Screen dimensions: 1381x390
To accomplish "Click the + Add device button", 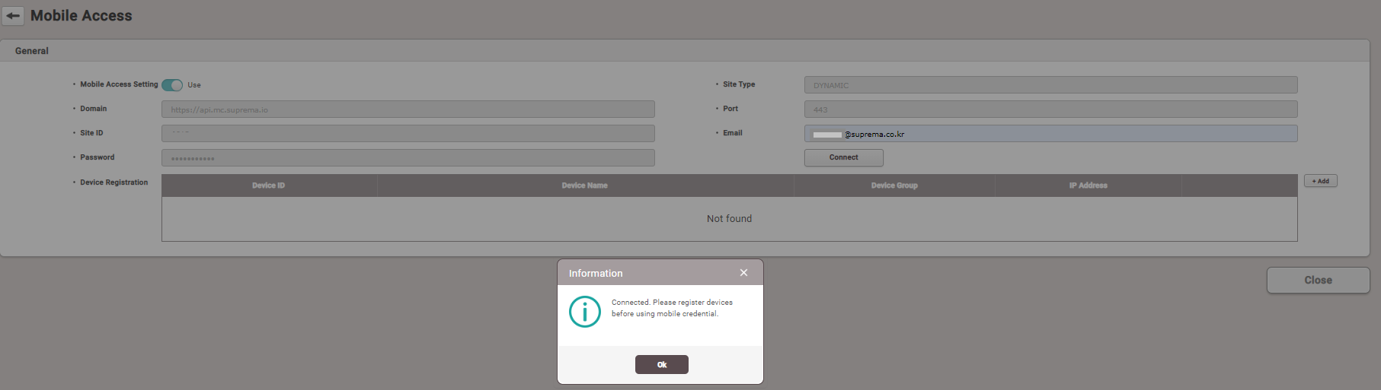I will coord(1320,181).
